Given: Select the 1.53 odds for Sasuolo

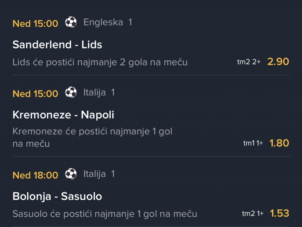Looking at the screenshot, I should coord(279,213).
